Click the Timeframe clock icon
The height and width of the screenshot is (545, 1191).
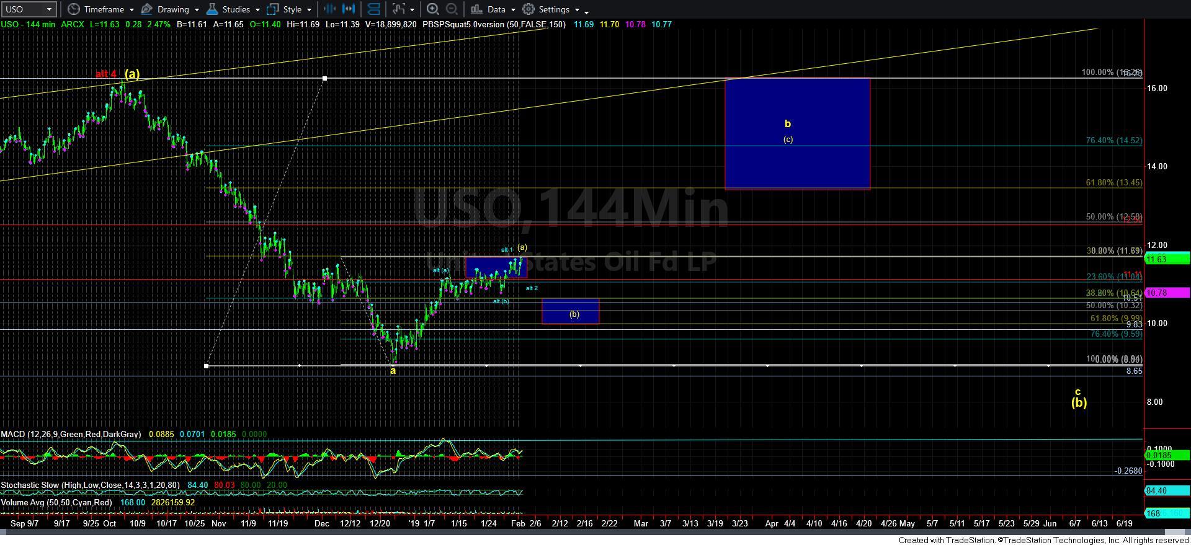pos(73,9)
